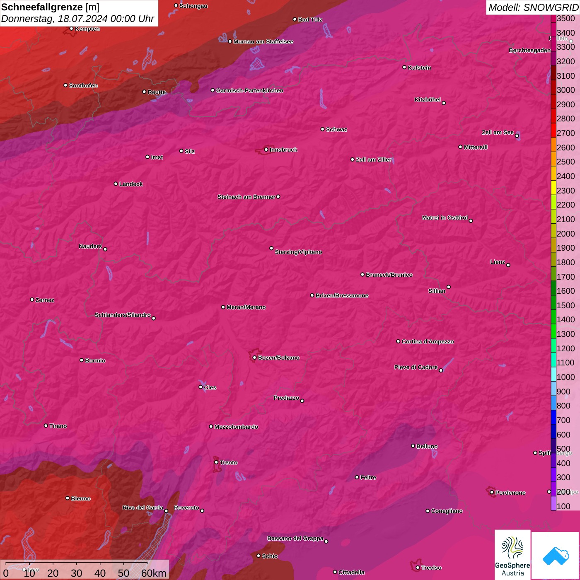Viewport: 580px width, 580px height.
Task: Click the Belluno label
Action: [427, 446]
